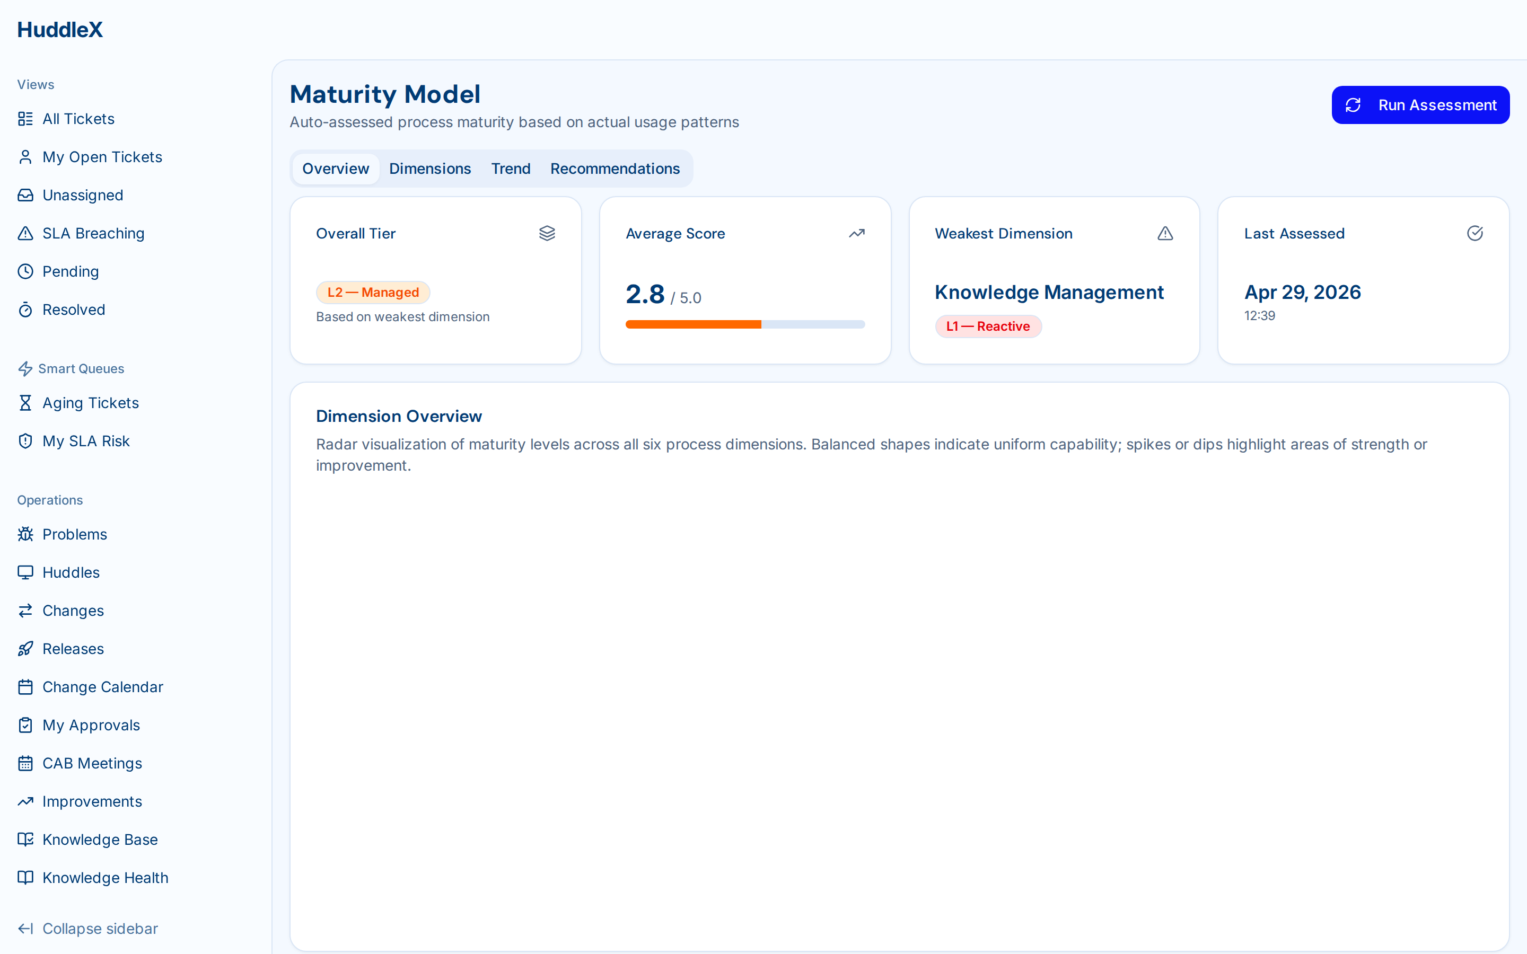
Task: Click the Huddles monitor icon
Action: (x=25, y=572)
